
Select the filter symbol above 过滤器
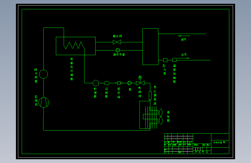107,83
